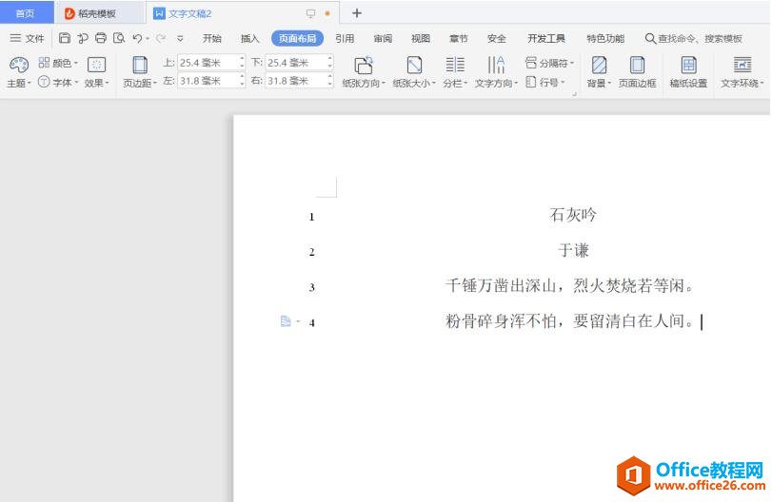This screenshot has height=502, width=772.
Task: Open Print Preview icon
Action: point(119,38)
